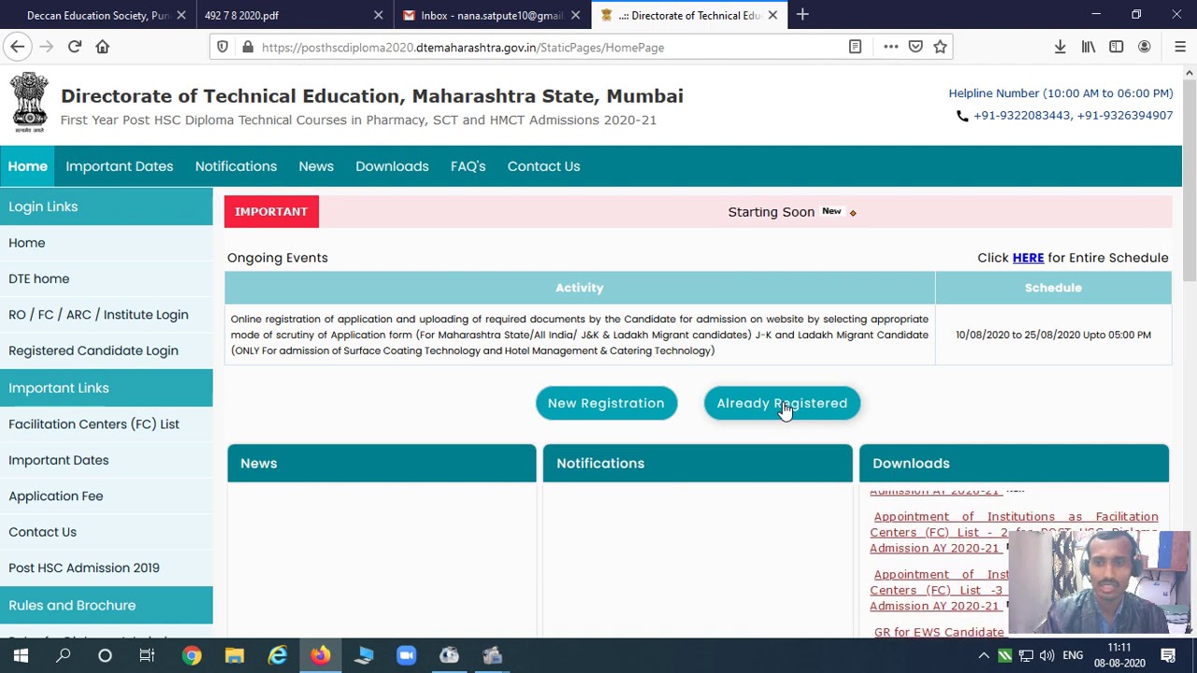Open the Firefox hamburger menu

(1180, 47)
